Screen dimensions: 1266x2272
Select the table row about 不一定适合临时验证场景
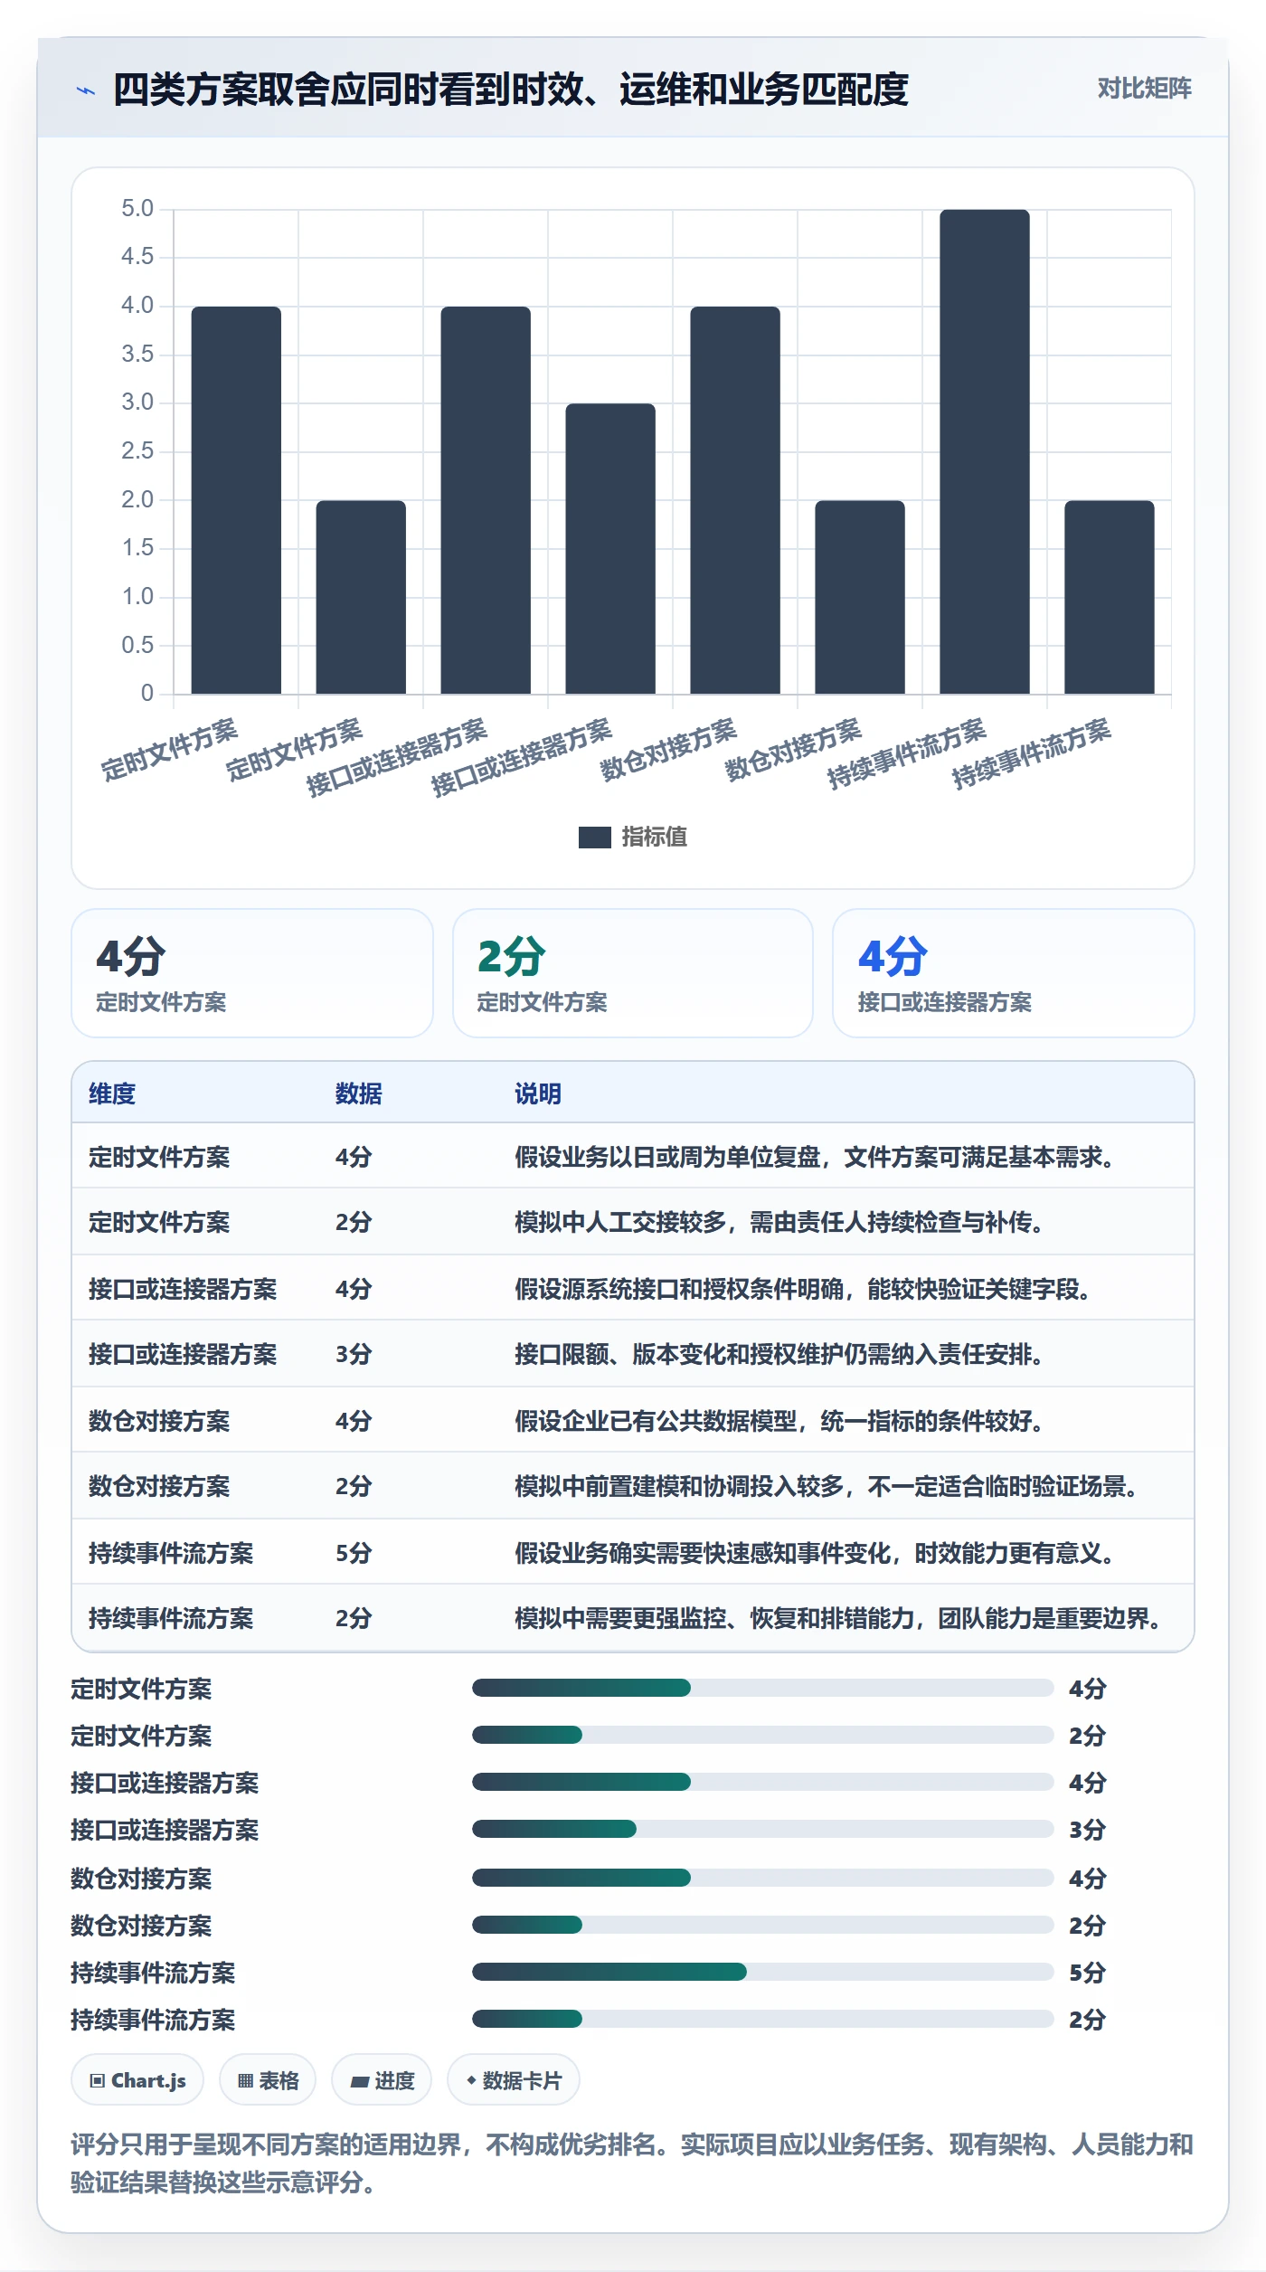pos(633,1486)
